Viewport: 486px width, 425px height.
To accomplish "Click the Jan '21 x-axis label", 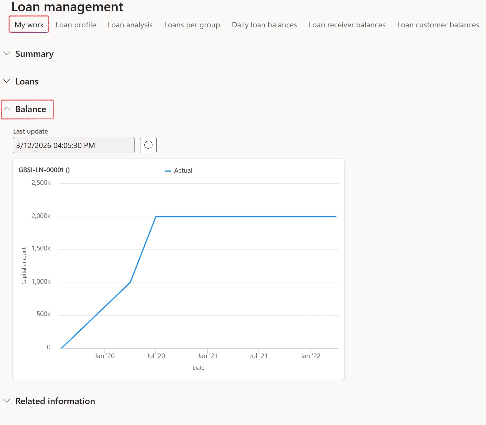I will pyautogui.click(x=207, y=356).
